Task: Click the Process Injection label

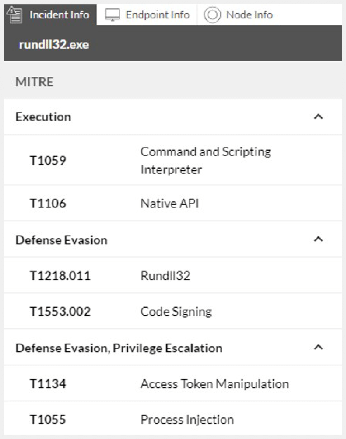Action: 187,420
